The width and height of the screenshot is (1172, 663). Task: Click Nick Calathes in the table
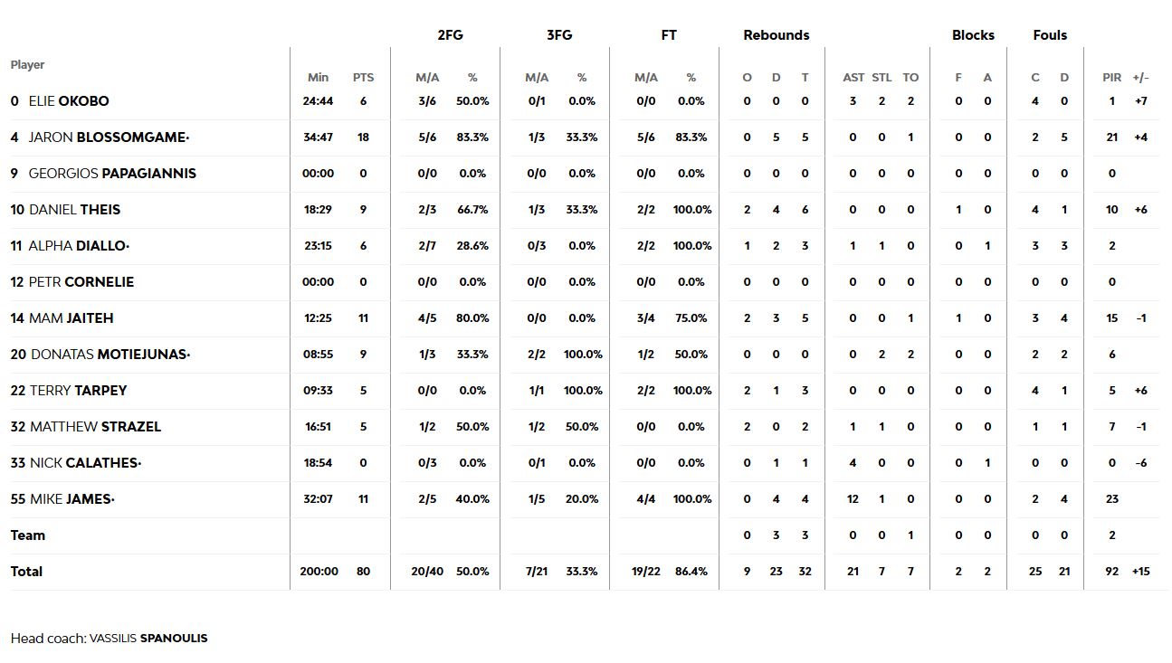pyautogui.click(x=85, y=463)
